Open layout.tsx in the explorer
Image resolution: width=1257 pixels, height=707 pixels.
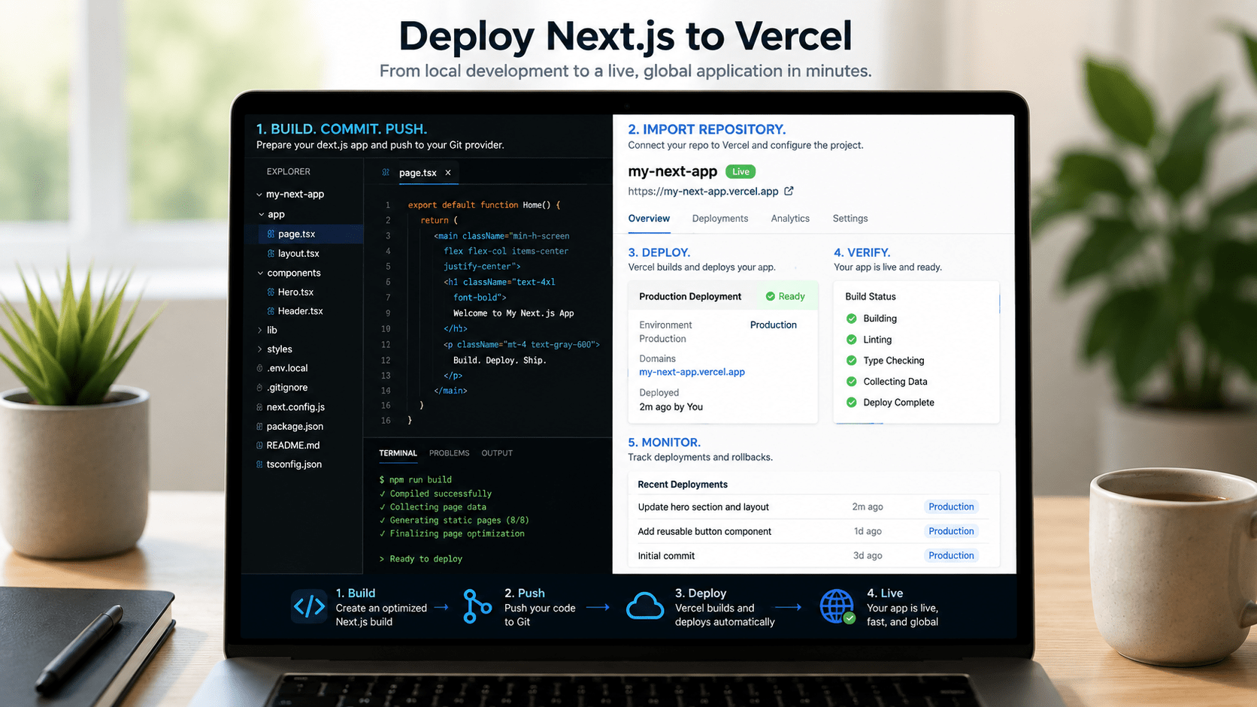pos(298,254)
